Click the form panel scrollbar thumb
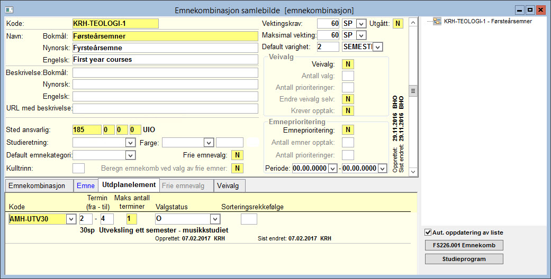The height and width of the screenshot is (279, 551). [413, 90]
